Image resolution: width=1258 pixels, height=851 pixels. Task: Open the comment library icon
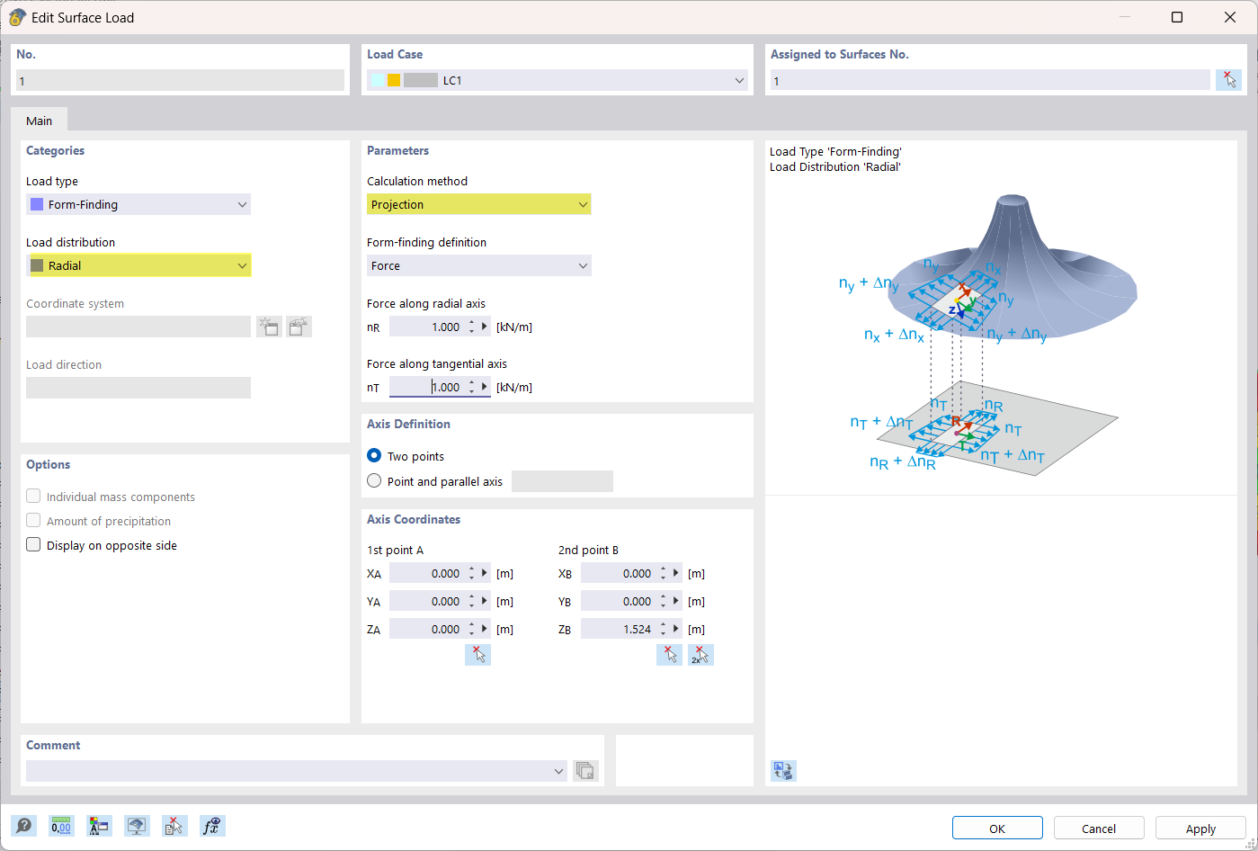[x=585, y=771]
